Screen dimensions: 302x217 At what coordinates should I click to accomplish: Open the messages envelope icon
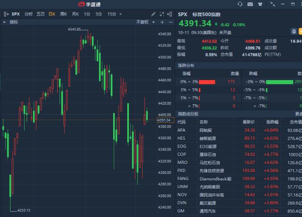point(250,4)
